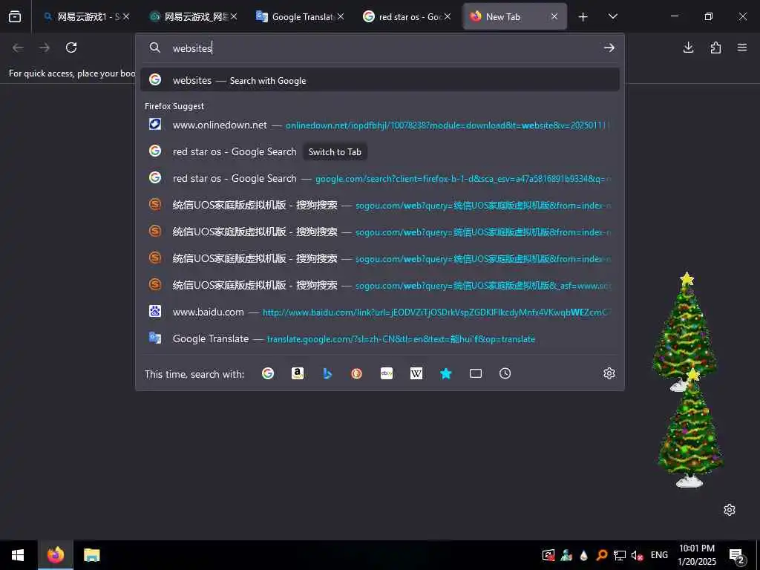Click the network tray icon
Image resolution: width=760 pixels, height=570 pixels.
(620, 555)
